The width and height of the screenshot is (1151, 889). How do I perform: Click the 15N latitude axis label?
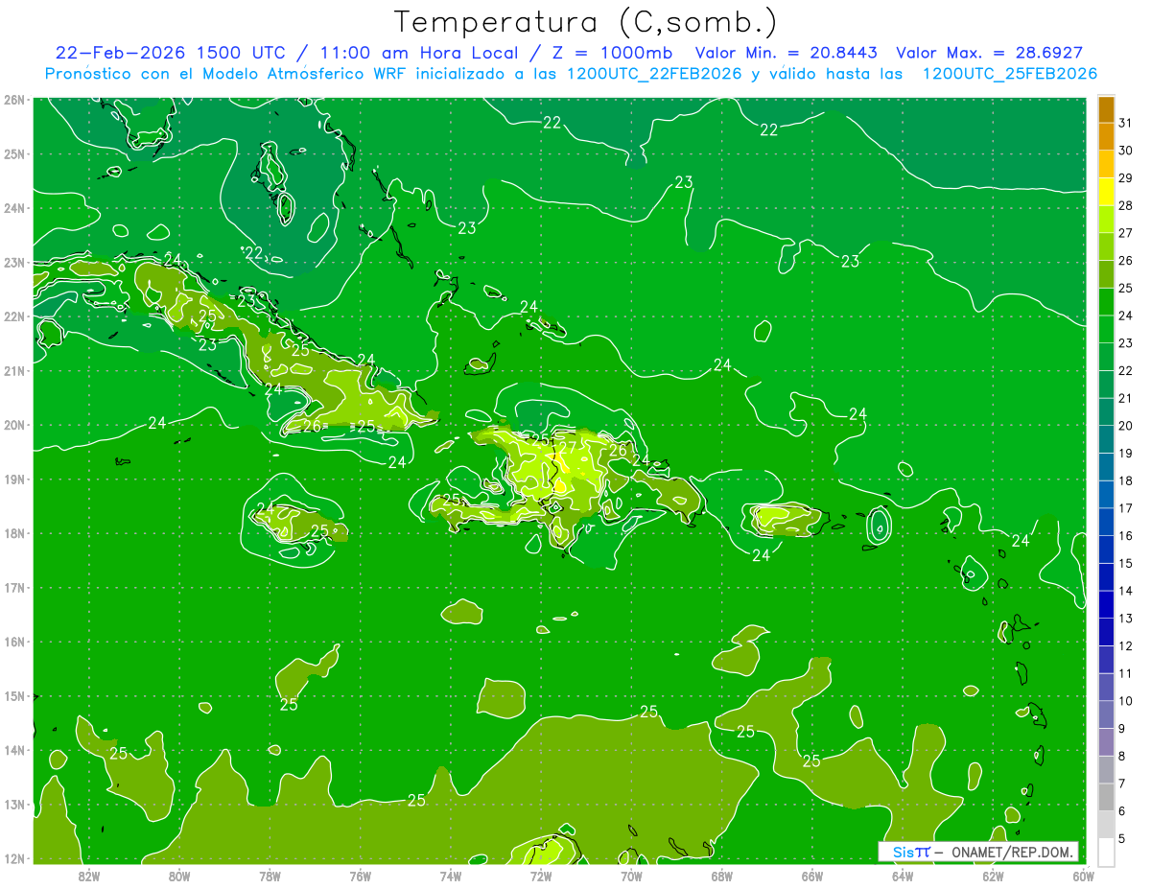tap(13, 696)
